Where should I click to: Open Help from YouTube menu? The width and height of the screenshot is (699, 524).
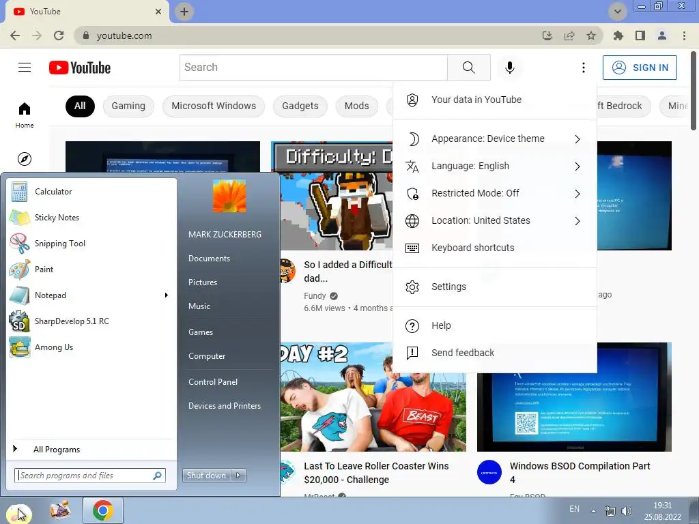point(495,325)
